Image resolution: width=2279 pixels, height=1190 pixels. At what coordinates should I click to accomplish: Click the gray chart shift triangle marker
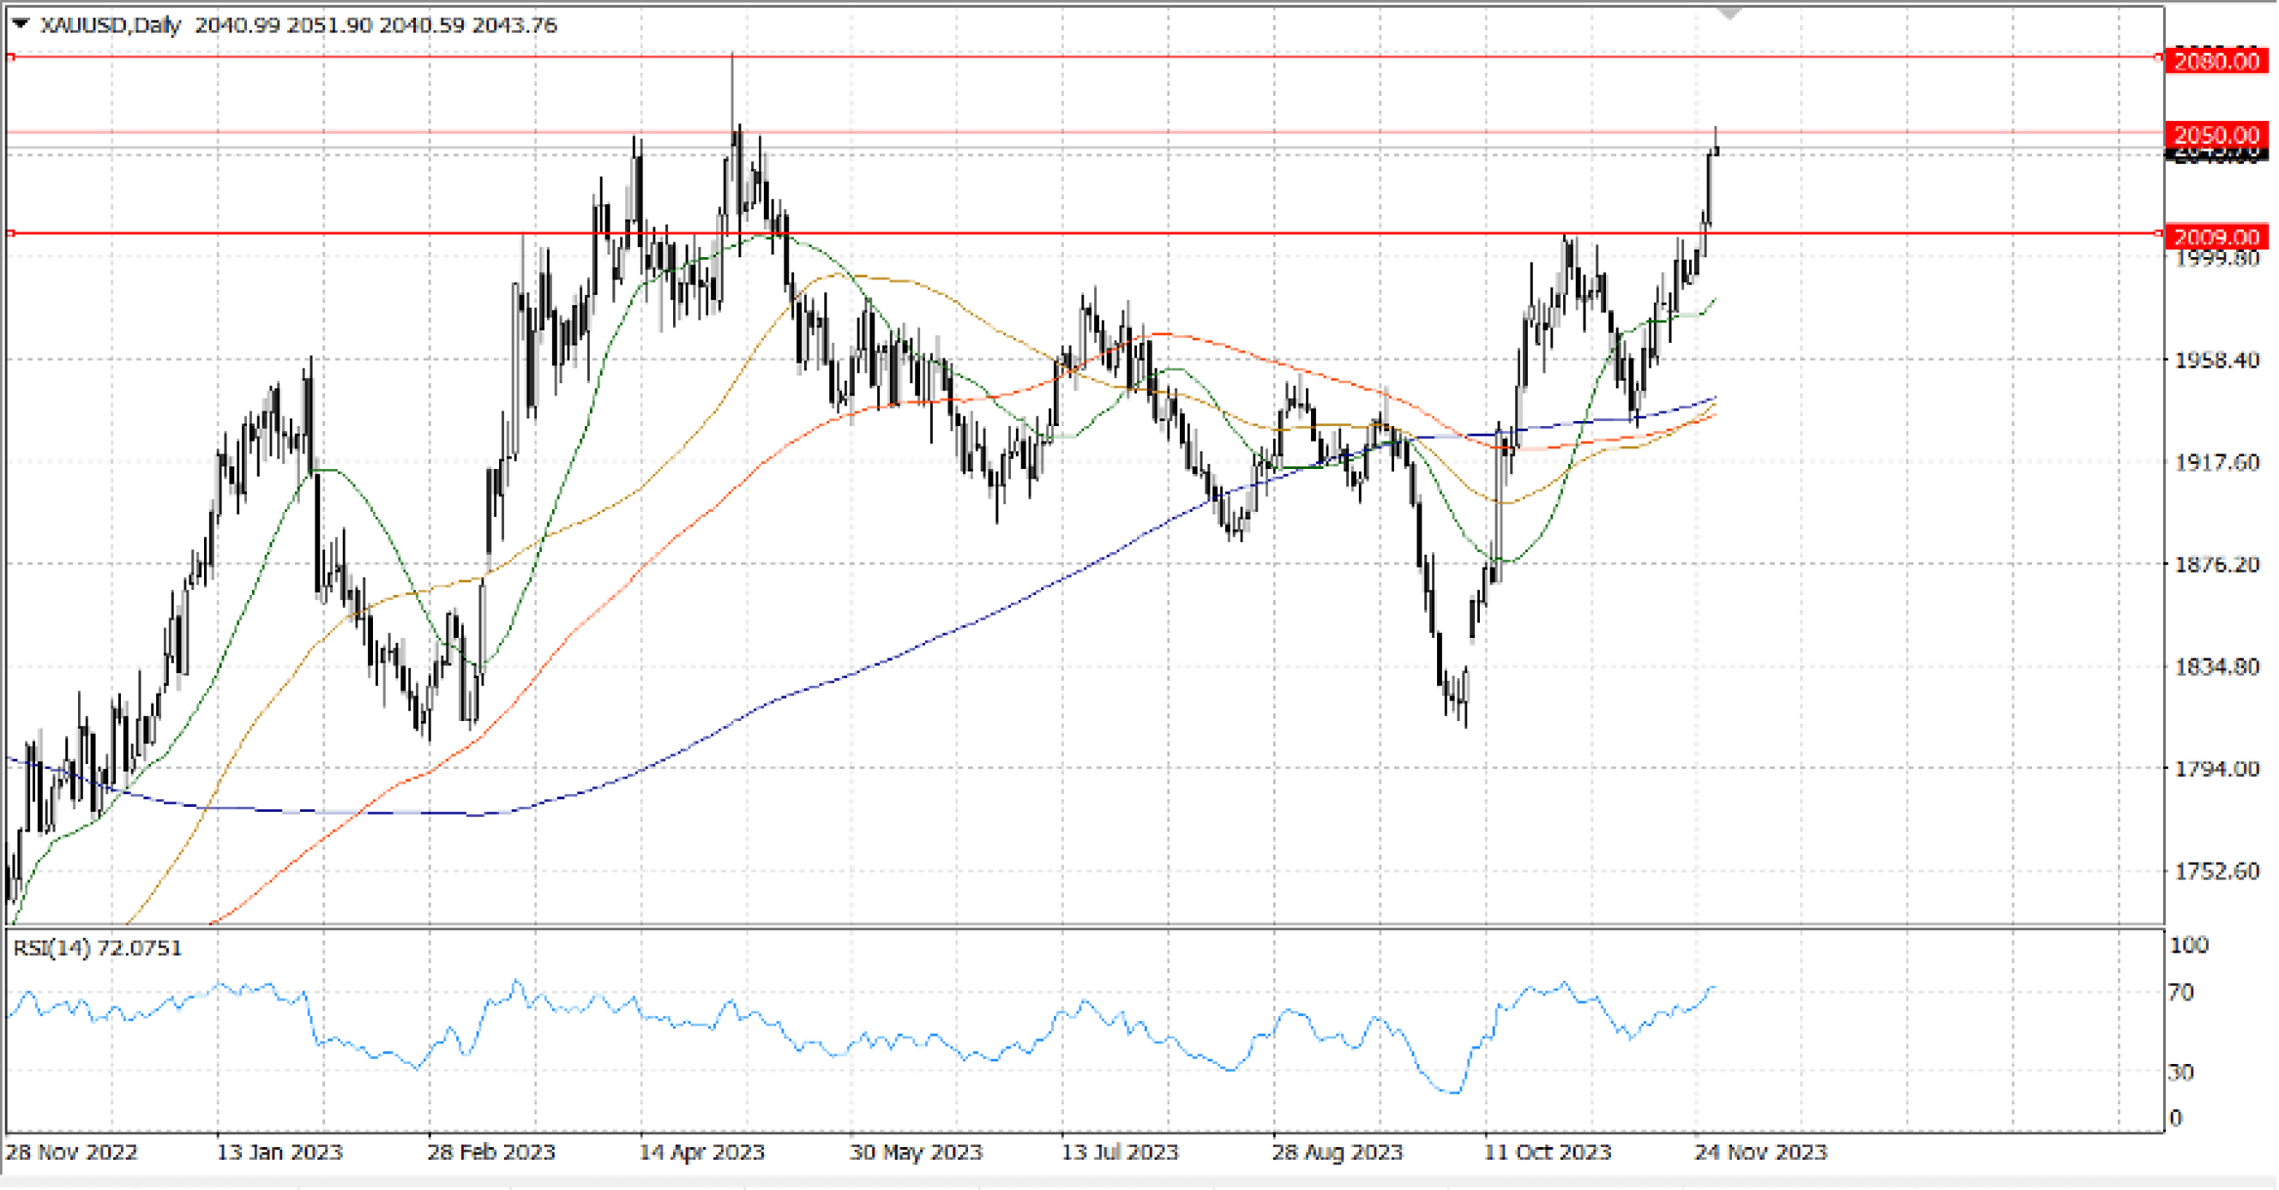[x=1729, y=13]
